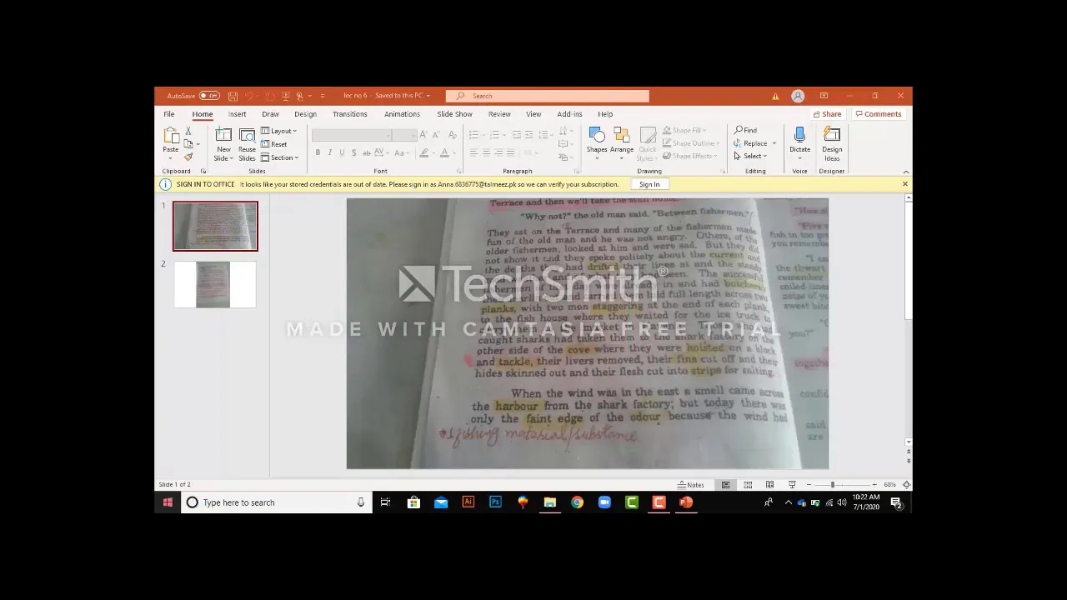Open the Layout dropdown
Image resolution: width=1067 pixels, height=600 pixels.
278,131
